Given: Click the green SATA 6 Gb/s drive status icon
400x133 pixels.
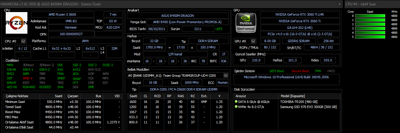Looking at the screenshot, I should 236,102.
